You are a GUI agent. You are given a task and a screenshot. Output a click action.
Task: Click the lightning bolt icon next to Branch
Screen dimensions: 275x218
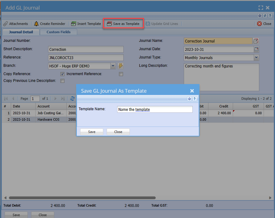click(x=121, y=66)
